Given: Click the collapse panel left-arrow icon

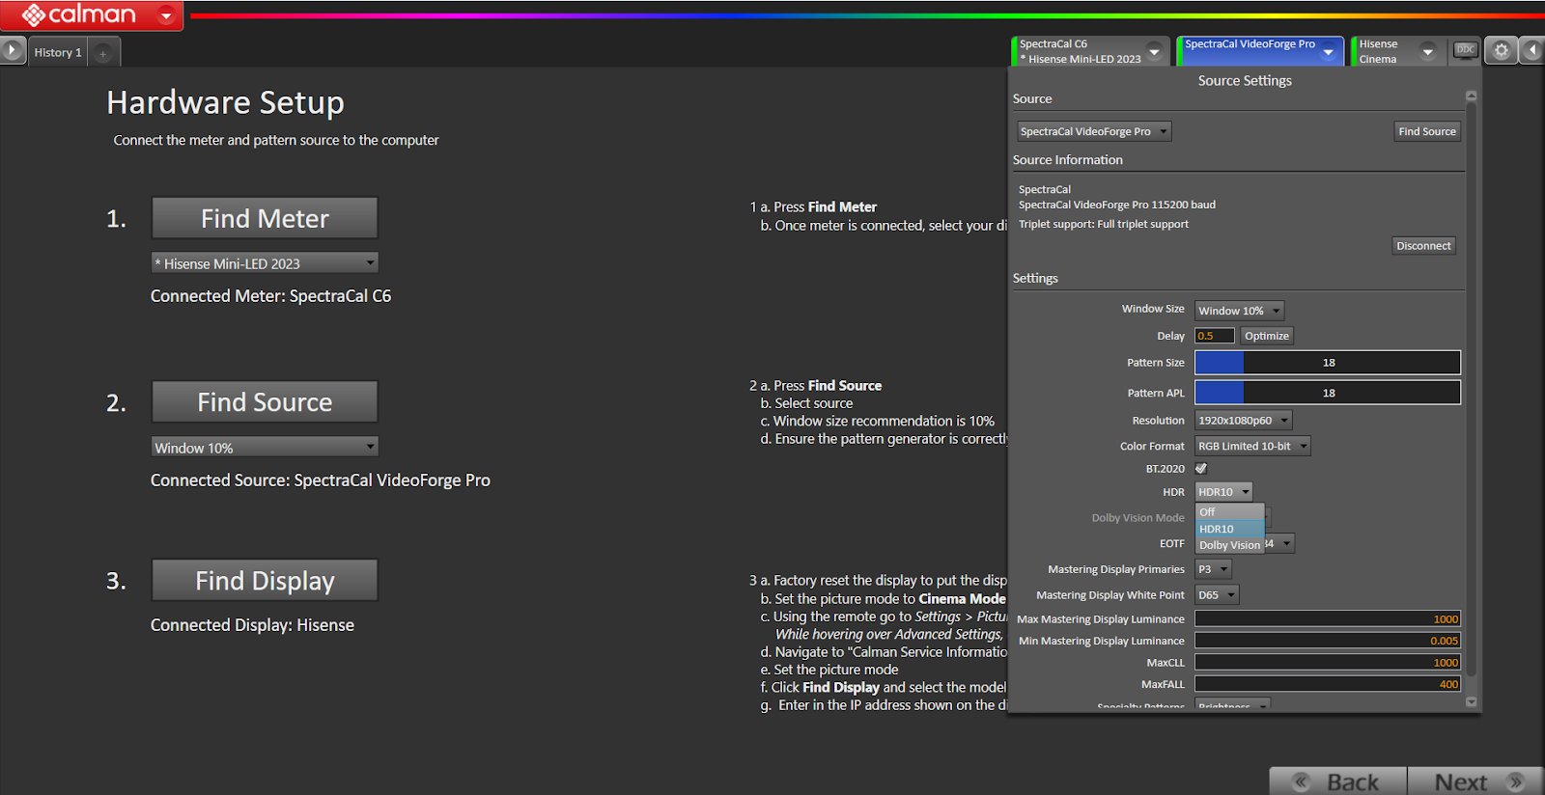Looking at the screenshot, I should point(1532,50).
